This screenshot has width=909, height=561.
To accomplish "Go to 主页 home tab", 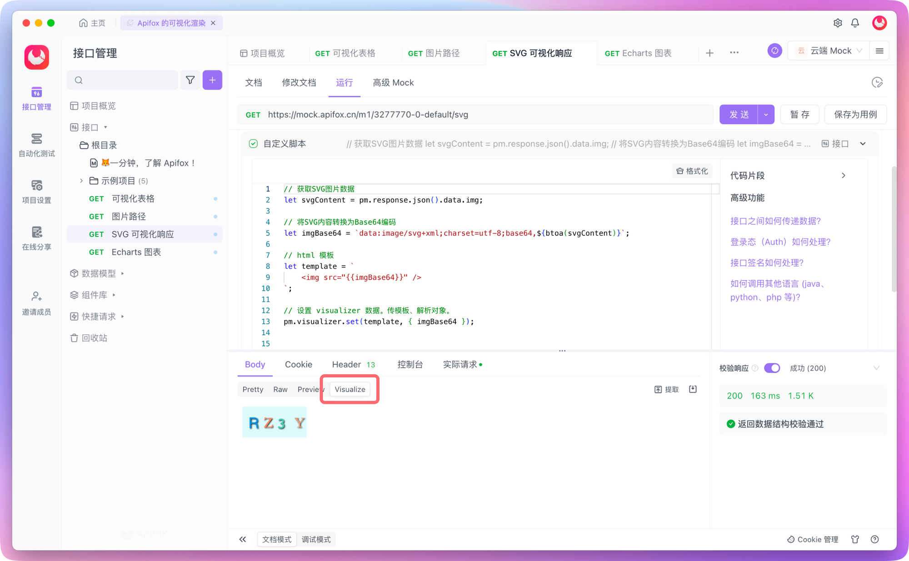I will [92, 23].
